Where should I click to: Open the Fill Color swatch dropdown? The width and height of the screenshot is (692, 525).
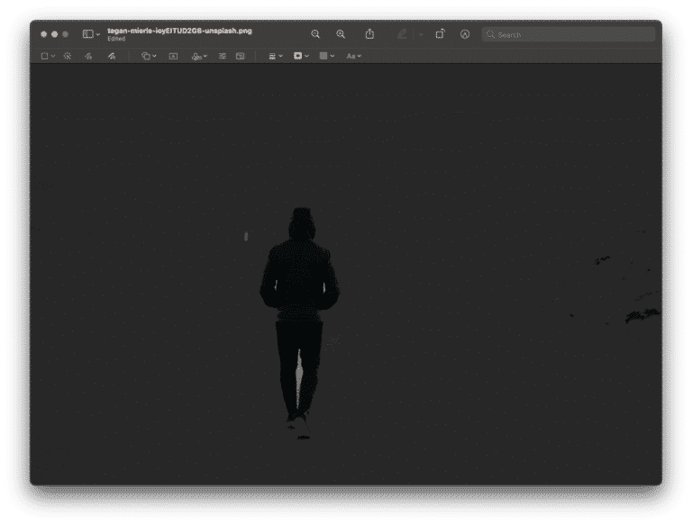[x=326, y=56]
